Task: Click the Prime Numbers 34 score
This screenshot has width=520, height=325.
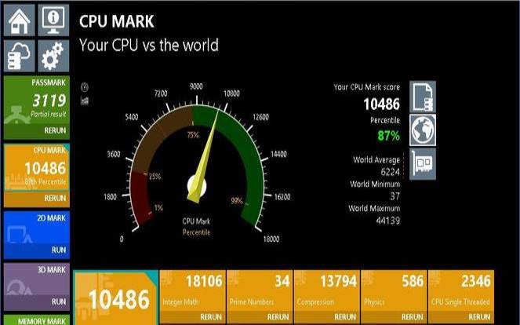Action: click(282, 281)
